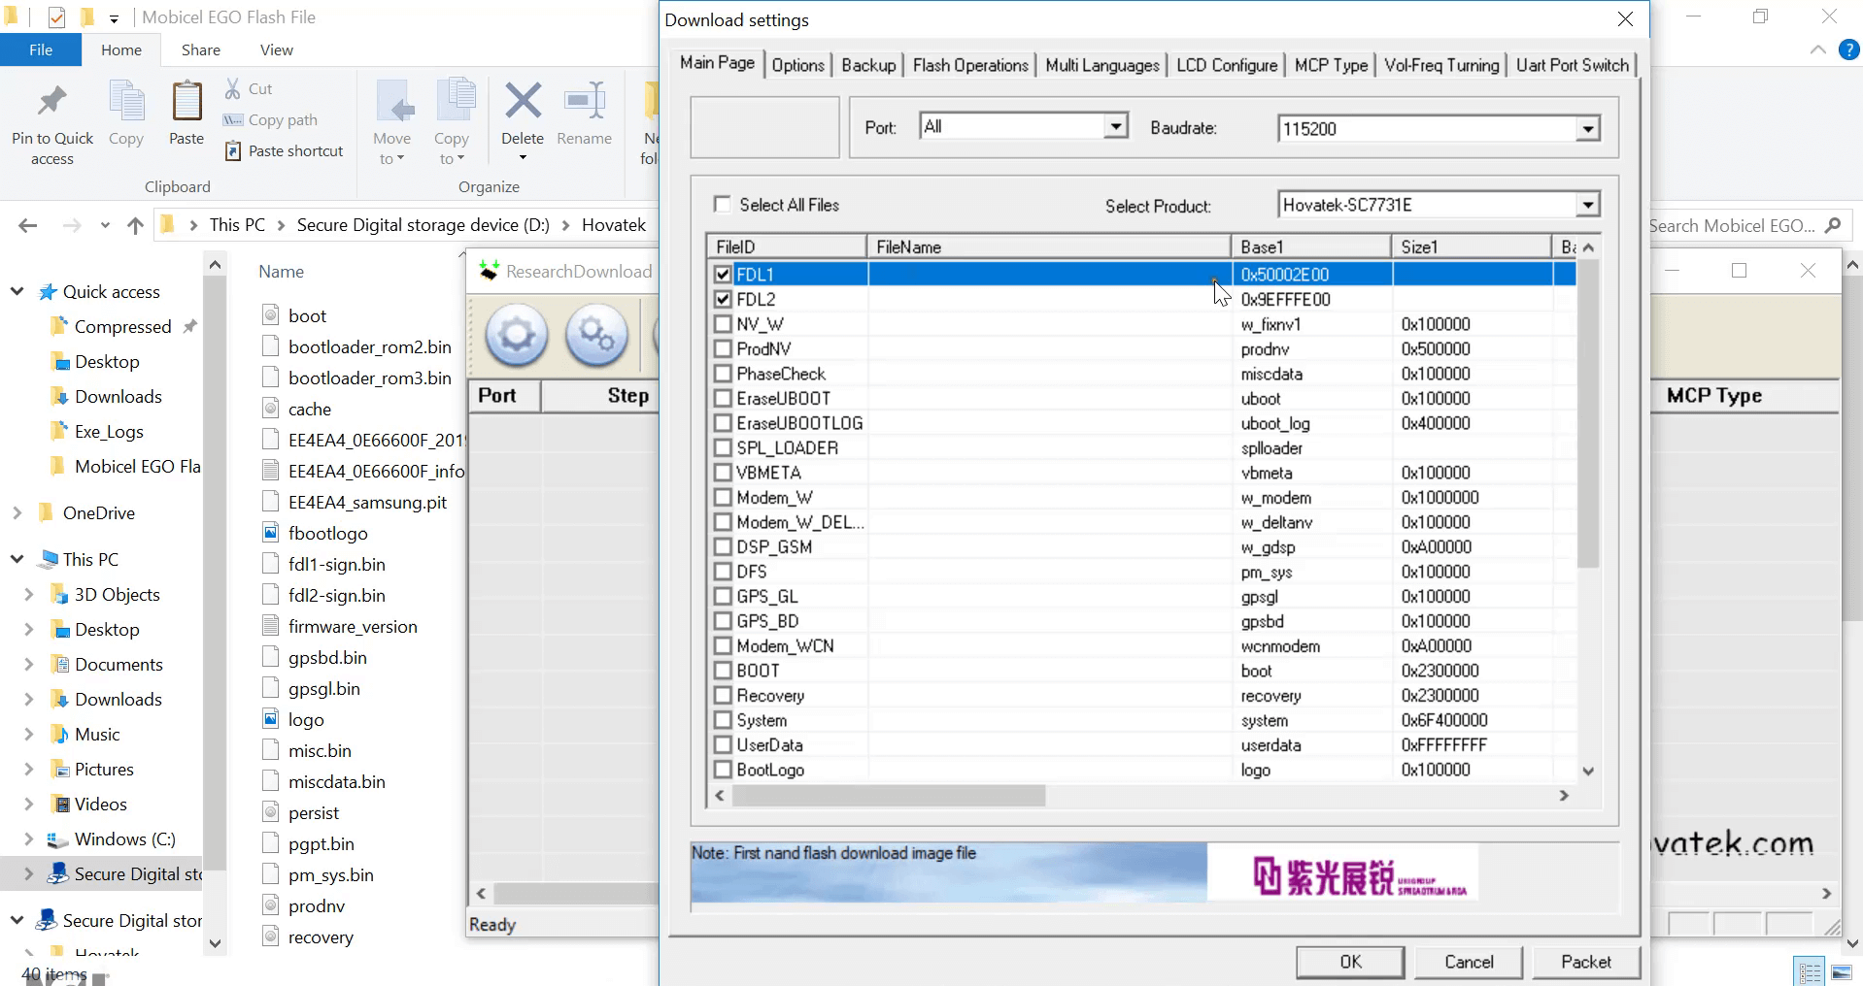This screenshot has height=986, width=1863.
Task: Open the Baudrate dropdown
Action: pyautogui.click(x=1587, y=129)
